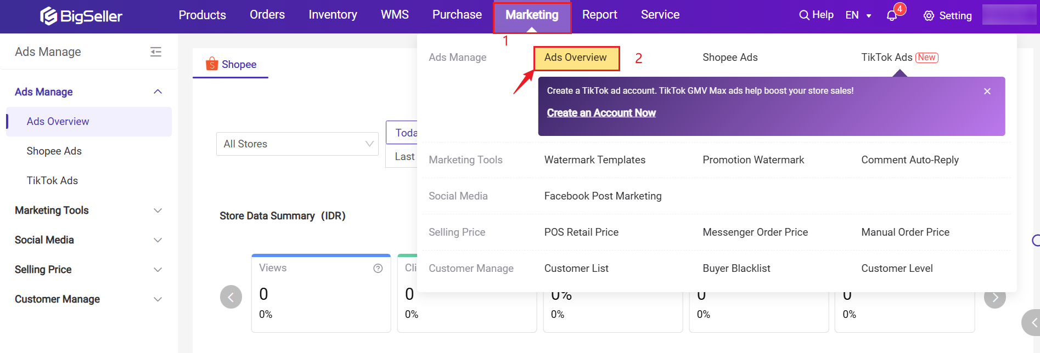Select the Shopee tab
The height and width of the screenshot is (353, 1040).
coord(231,64)
